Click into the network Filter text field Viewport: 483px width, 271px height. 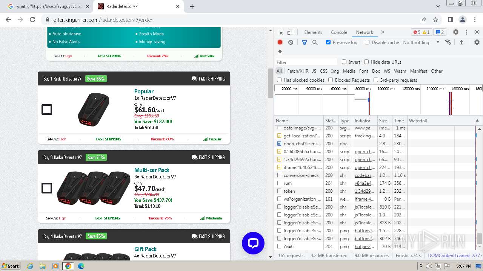[306, 62]
